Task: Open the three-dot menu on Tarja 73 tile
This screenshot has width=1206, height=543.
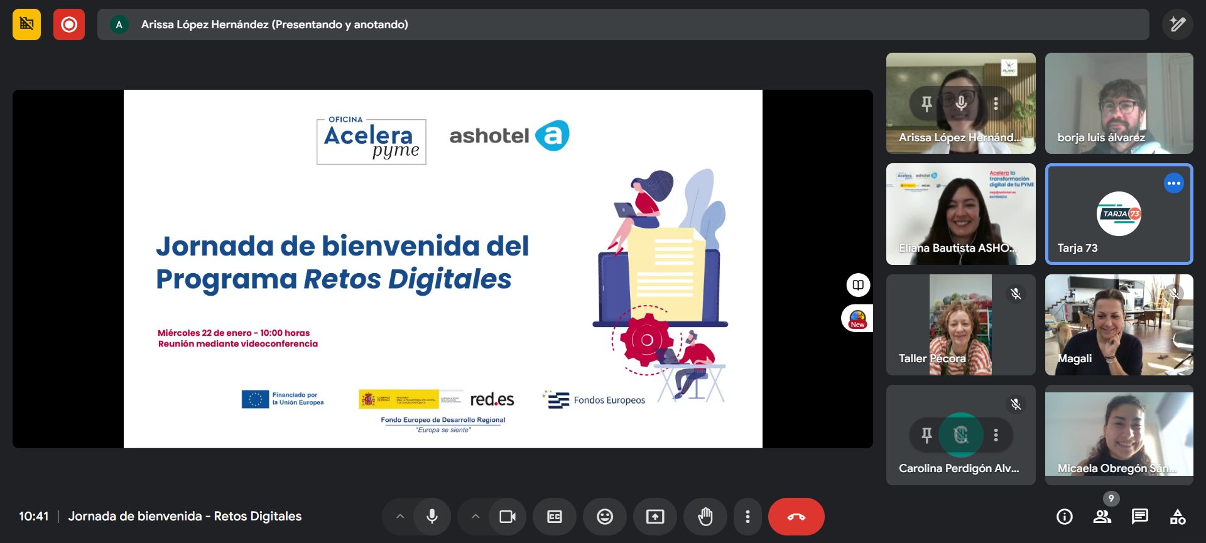Action: click(x=1173, y=183)
